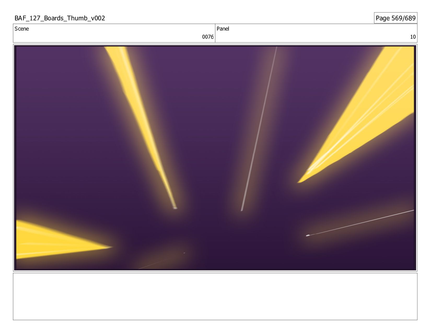The height and width of the screenshot is (333, 431).
Task: Click the Page 569/689 indicator box
Action: 395,18
